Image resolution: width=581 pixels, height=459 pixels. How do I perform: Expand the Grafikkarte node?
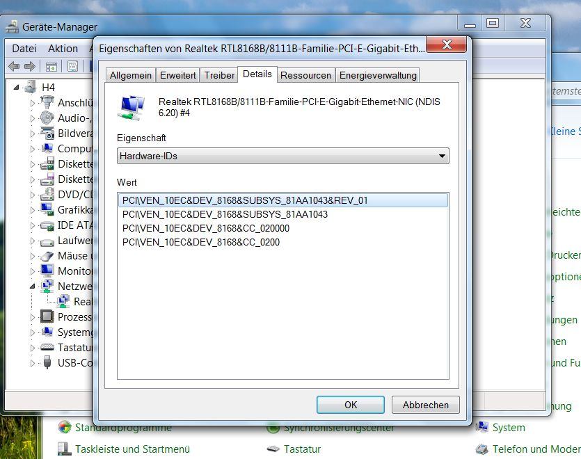(33, 210)
